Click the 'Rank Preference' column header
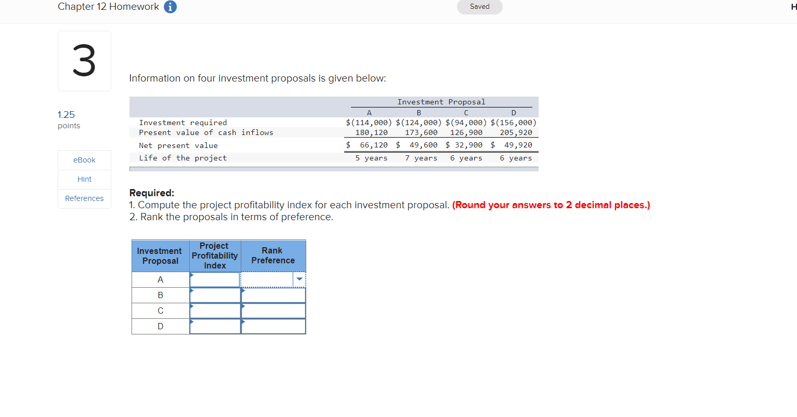This screenshot has width=797, height=417. 273,255
